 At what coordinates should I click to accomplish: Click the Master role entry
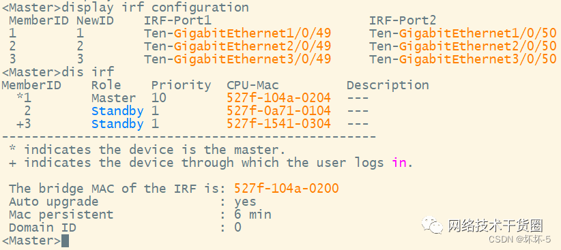(x=113, y=98)
